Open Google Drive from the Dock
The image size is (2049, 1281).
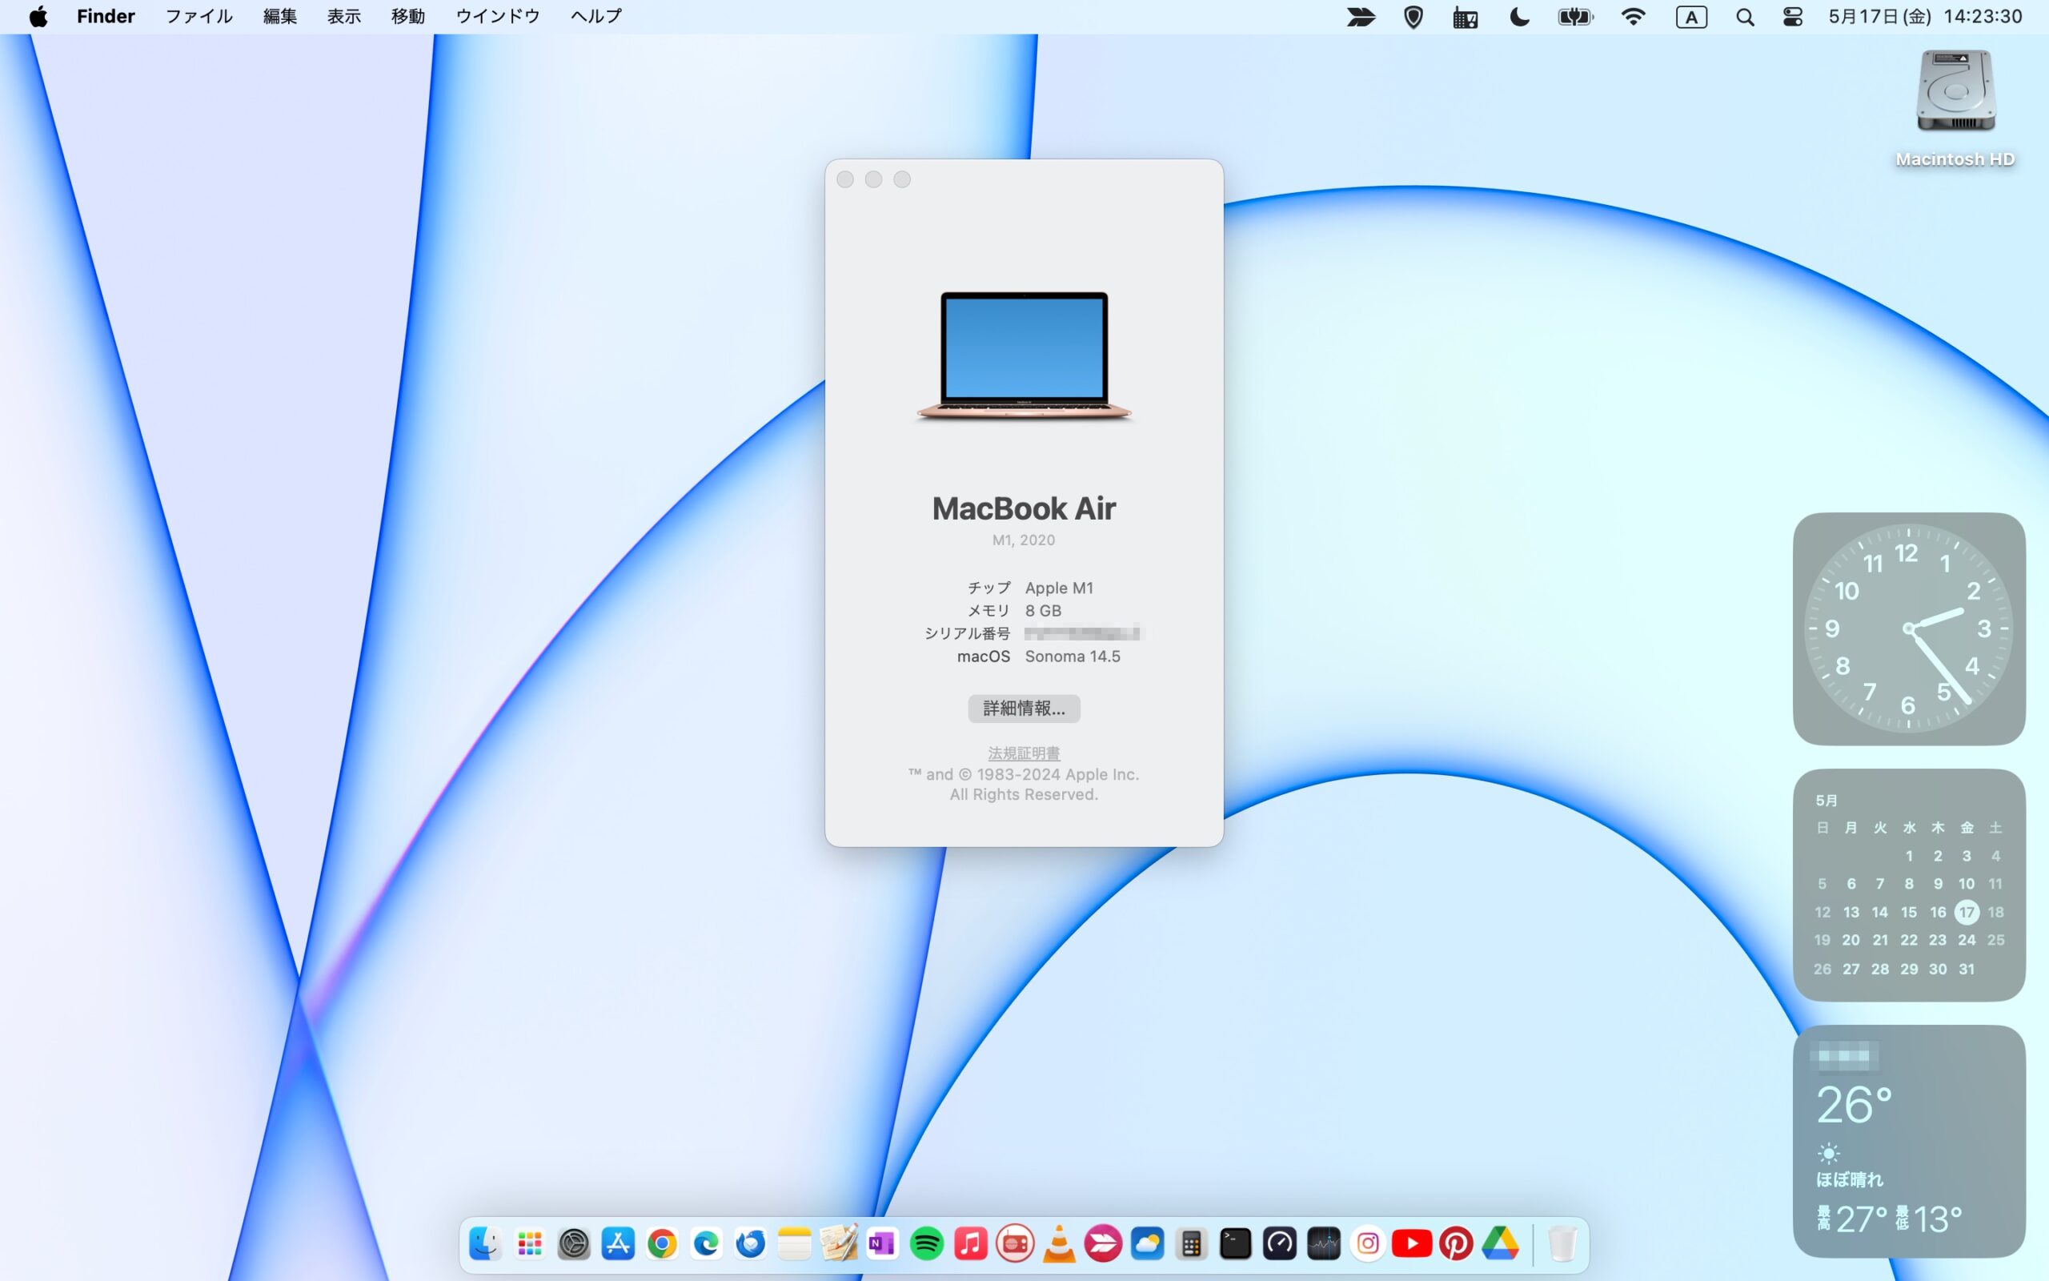[1499, 1243]
